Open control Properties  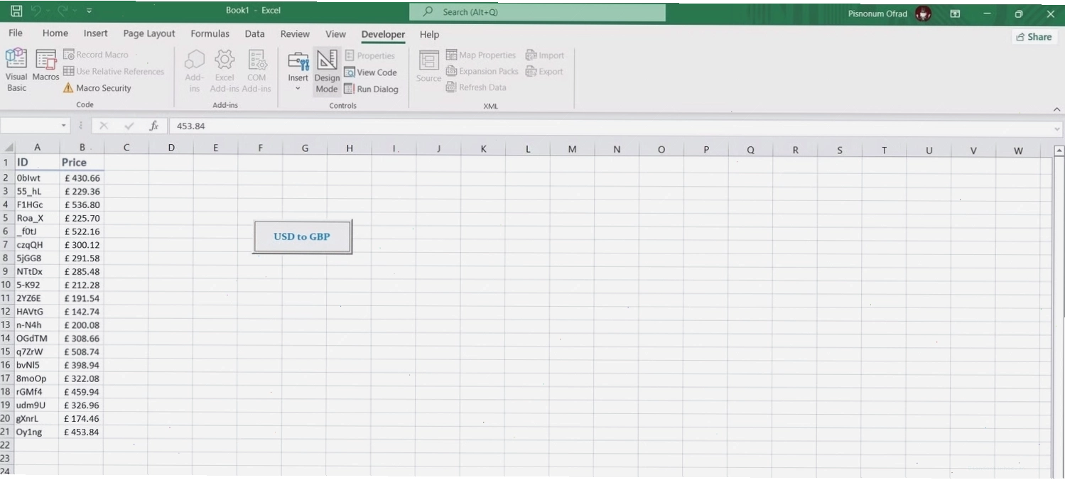pos(369,55)
